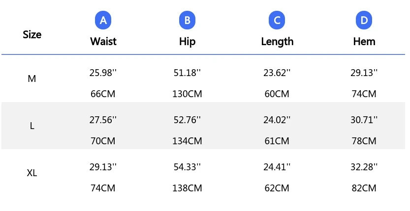Screen dimensions: 410x211
Task: Click the blue C badge icon
Action: pyautogui.click(x=277, y=21)
